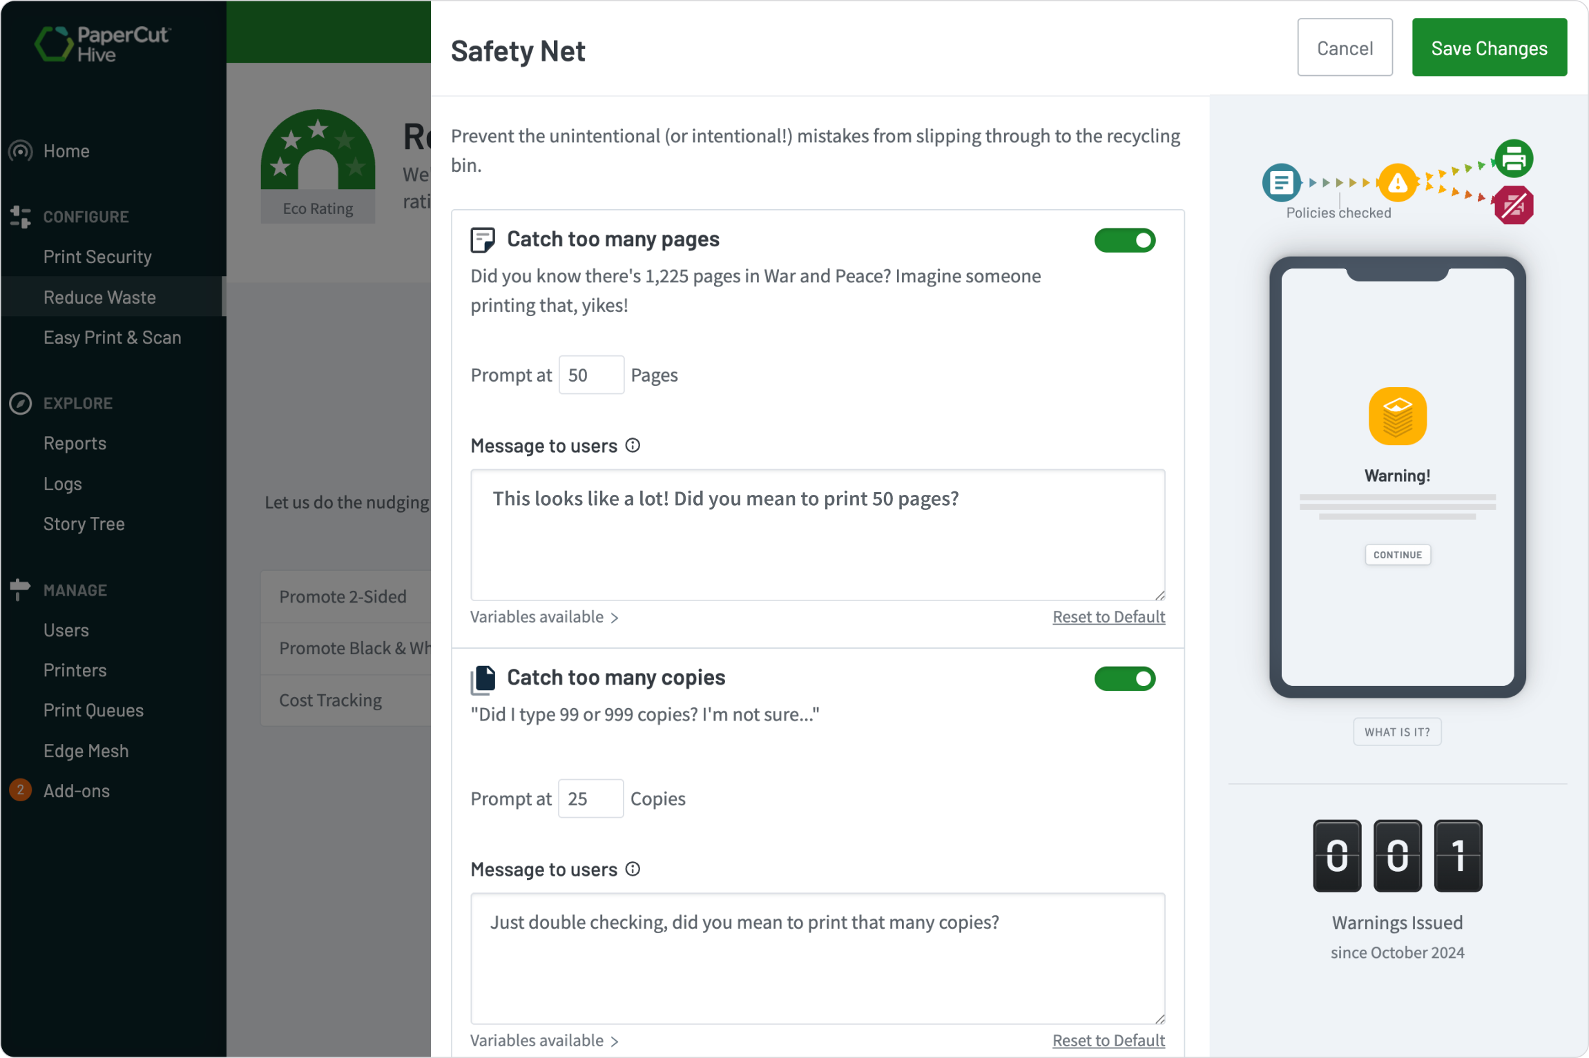Click the Catch too many copies document icon
Image resolution: width=1589 pixels, height=1058 pixels.
pyautogui.click(x=483, y=678)
